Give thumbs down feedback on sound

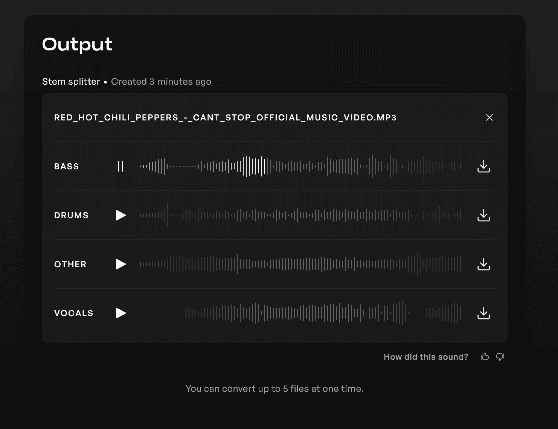point(500,357)
